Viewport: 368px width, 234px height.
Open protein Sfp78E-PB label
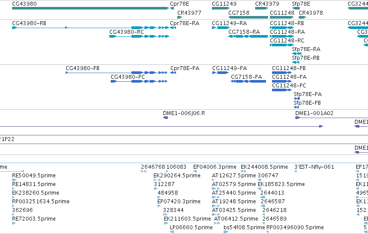point(307,103)
